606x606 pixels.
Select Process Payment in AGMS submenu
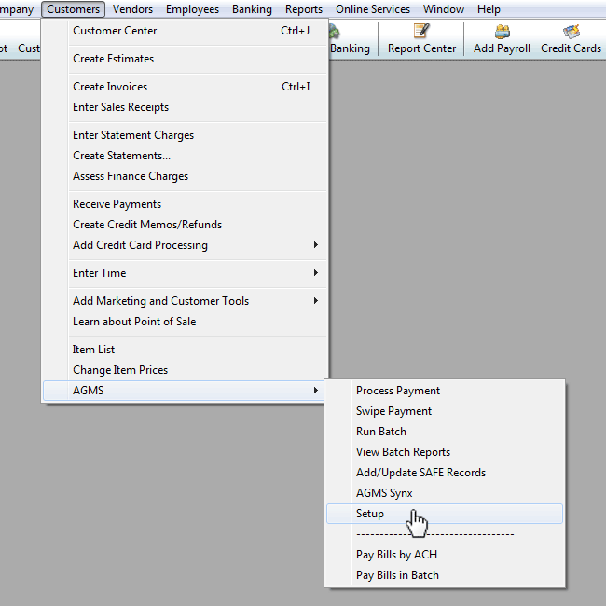pyautogui.click(x=445, y=391)
